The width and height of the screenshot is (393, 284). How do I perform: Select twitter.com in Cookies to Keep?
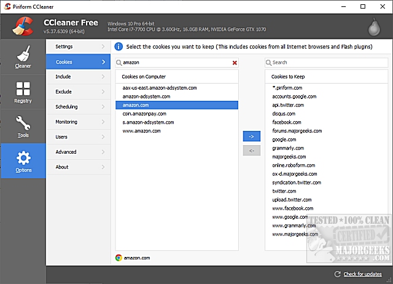[284, 191]
